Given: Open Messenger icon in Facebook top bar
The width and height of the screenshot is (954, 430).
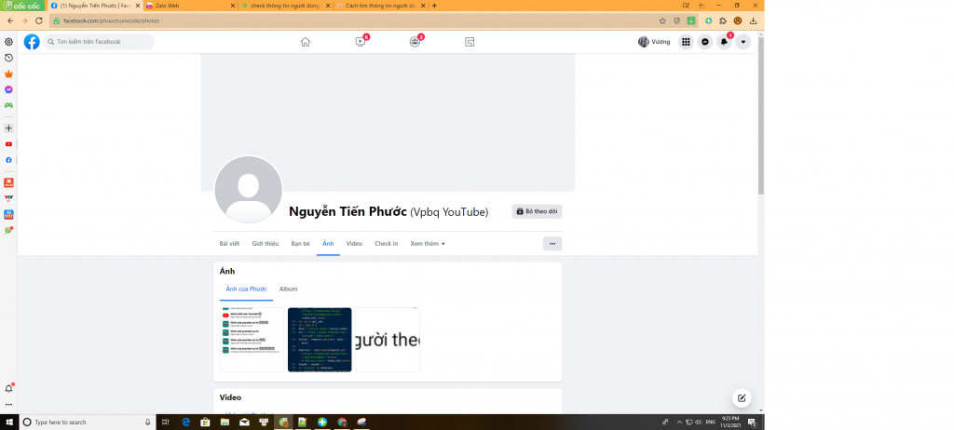Looking at the screenshot, I should (x=705, y=42).
